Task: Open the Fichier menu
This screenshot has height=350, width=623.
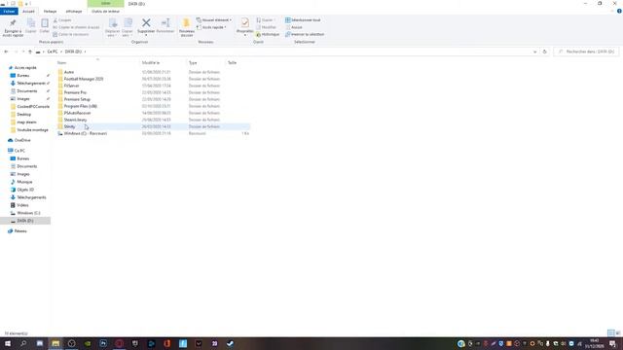Action: click(9, 12)
